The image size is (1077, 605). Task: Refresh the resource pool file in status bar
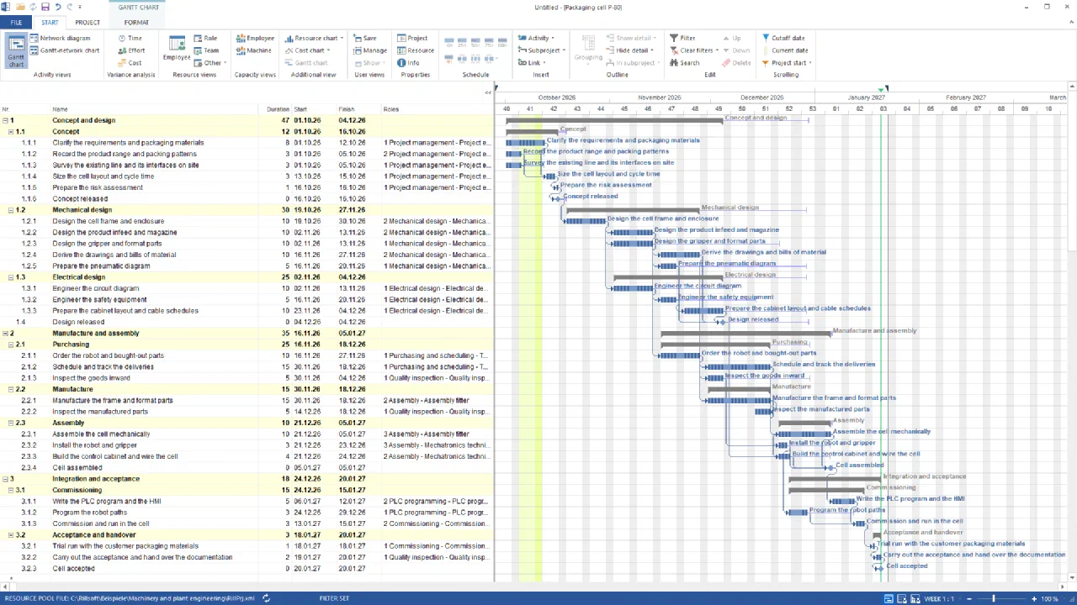point(266,598)
